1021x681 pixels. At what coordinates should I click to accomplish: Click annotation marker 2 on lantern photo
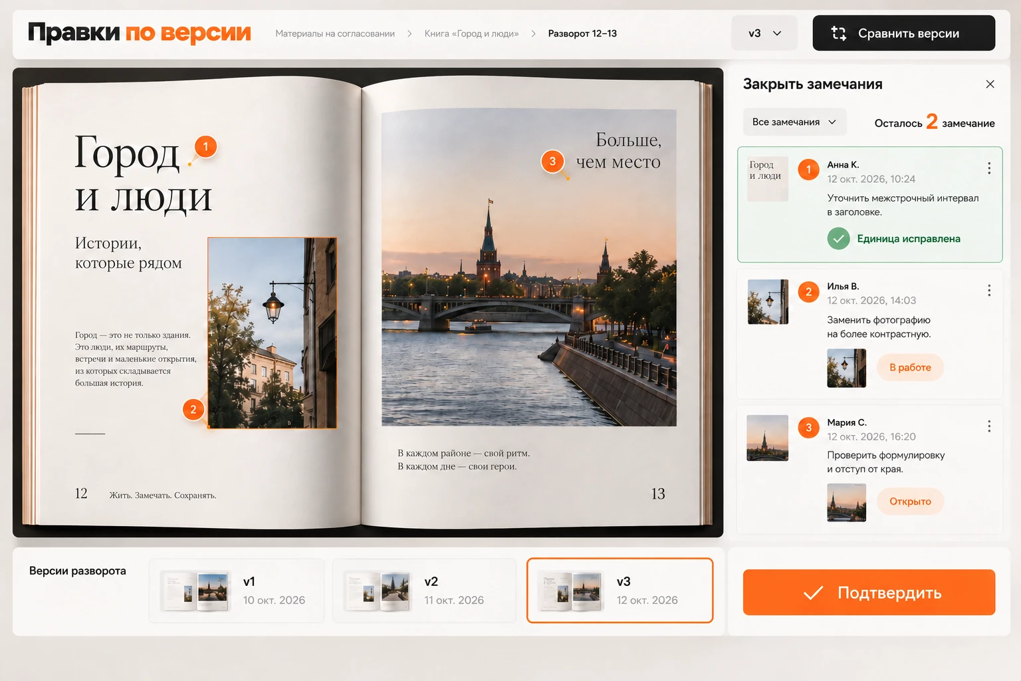(x=193, y=409)
